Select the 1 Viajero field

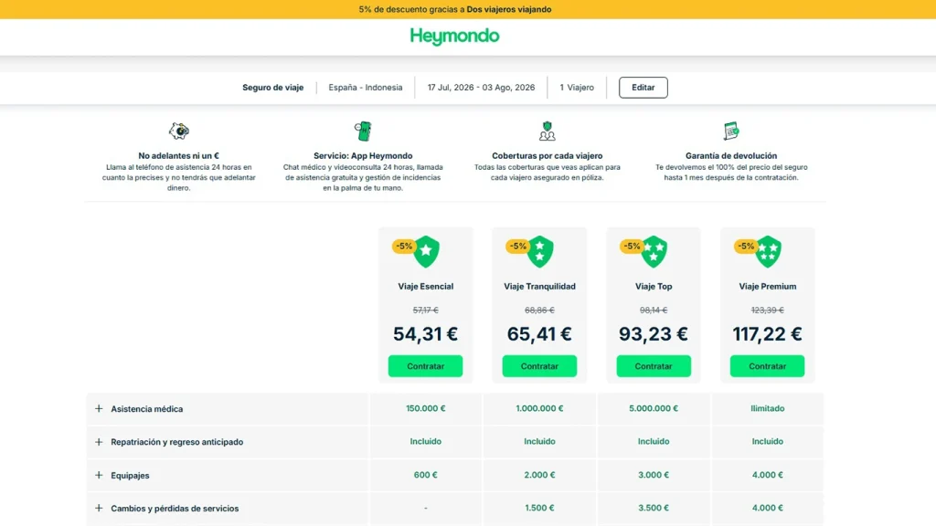[577, 87]
